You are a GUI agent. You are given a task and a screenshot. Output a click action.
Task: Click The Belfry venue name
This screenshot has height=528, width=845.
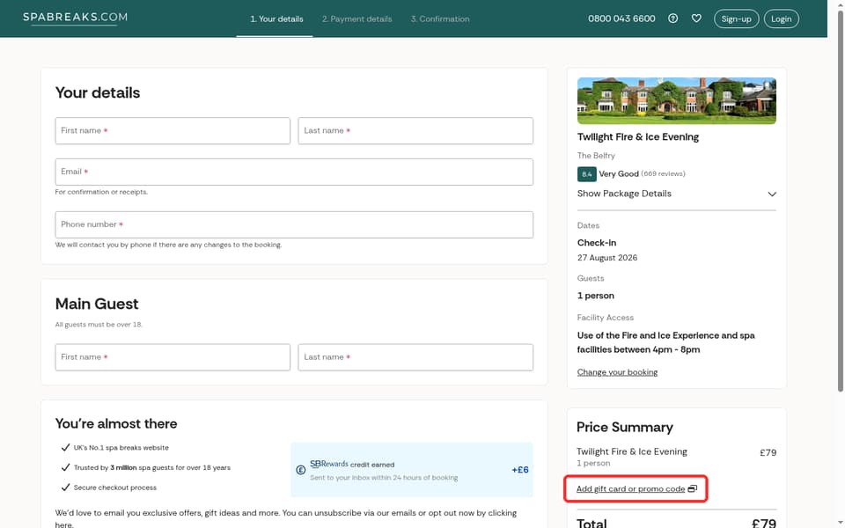click(596, 156)
